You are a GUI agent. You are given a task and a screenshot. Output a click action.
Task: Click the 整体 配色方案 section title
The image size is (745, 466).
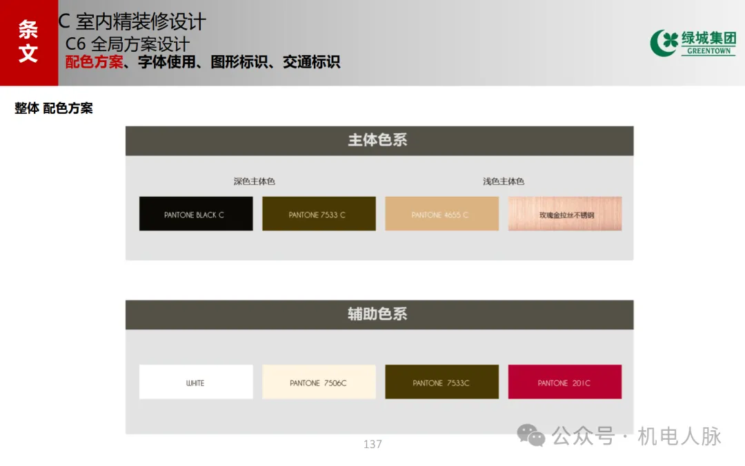pos(54,108)
